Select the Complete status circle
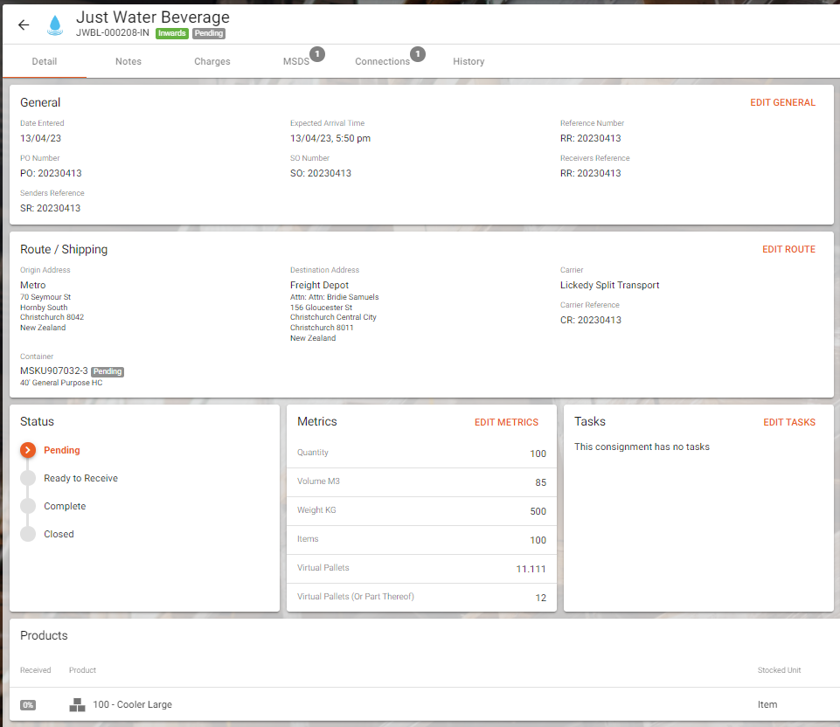Screen dimensions: 840x727 point(28,506)
